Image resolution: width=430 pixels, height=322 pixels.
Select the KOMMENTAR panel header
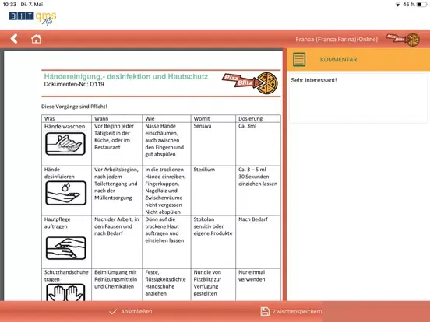(x=358, y=60)
